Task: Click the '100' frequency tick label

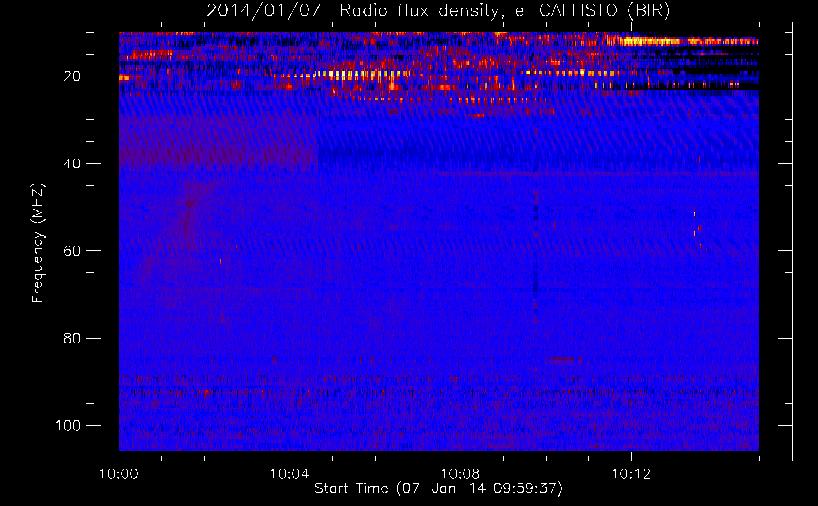Action: pyautogui.click(x=68, y=426)
